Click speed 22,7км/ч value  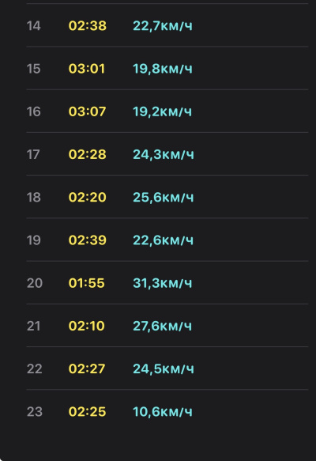163,26
